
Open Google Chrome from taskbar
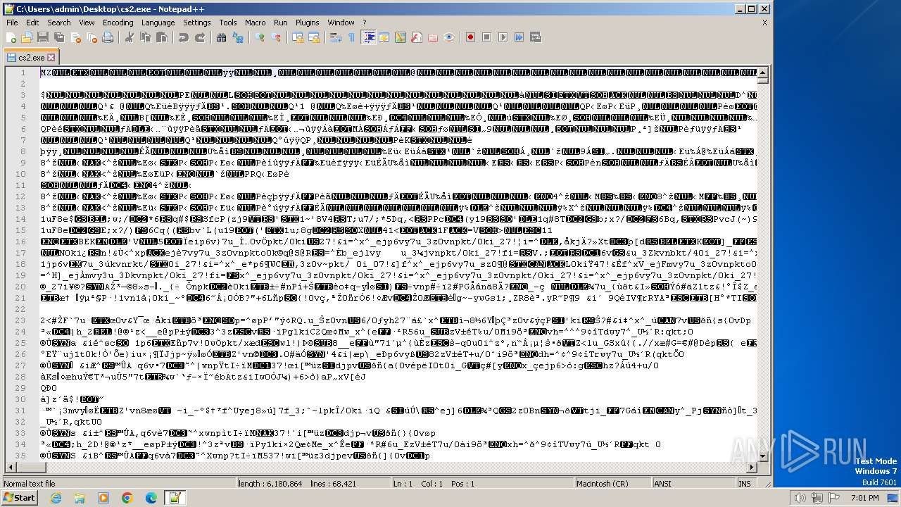127,498
